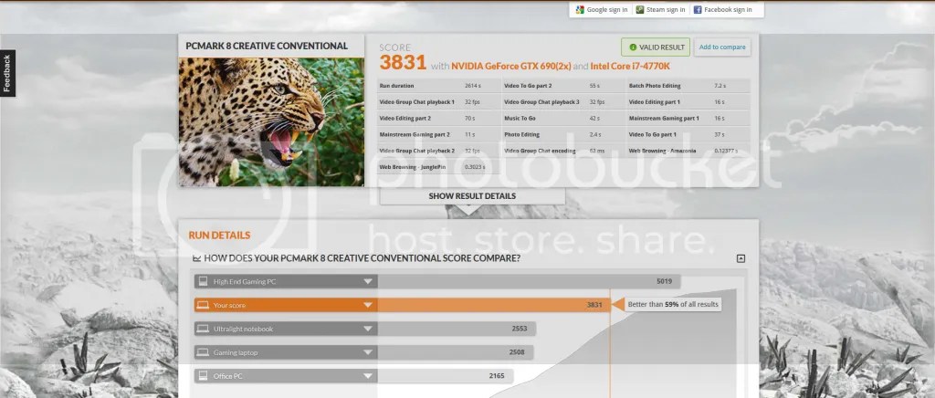
Task: Click Music To Go label
Action: coord(520,119)
